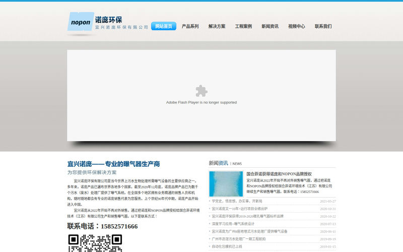Read news 宜兴诺庞环保获得2019-2020微孔曝气器标杆品牌

[247, 216]
